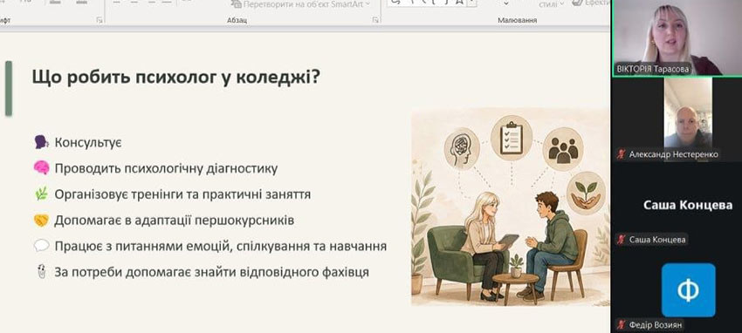This screenshot has height=333, width=742.
Task: Click the 'Федір Возиян' name label
Action: tap(656, 325)
